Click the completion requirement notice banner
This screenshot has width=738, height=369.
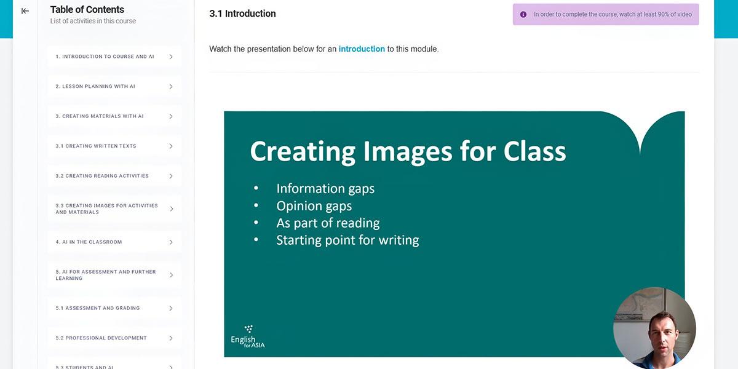click(x=606, y=14)
